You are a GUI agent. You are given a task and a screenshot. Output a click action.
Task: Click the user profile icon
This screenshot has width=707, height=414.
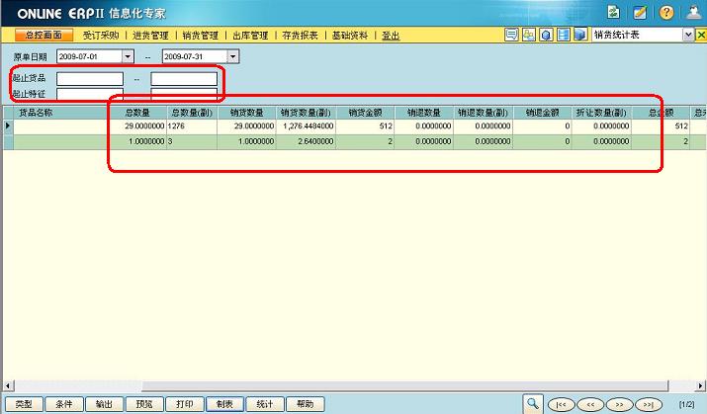[693, 13]
